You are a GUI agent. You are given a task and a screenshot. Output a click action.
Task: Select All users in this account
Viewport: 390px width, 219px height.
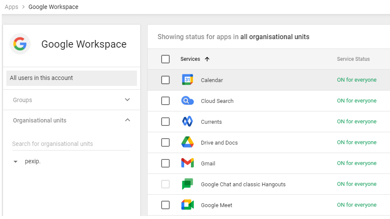pyautogui.click(x=71, y=78)
